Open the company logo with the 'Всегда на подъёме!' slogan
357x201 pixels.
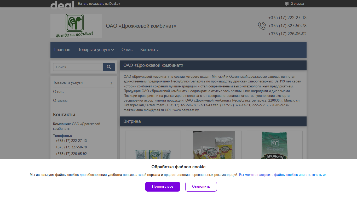click(x=76, y=26)
